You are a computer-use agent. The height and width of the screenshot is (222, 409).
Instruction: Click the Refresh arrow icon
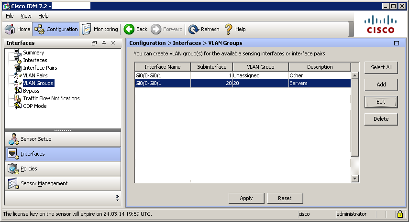tap(194, 29)
